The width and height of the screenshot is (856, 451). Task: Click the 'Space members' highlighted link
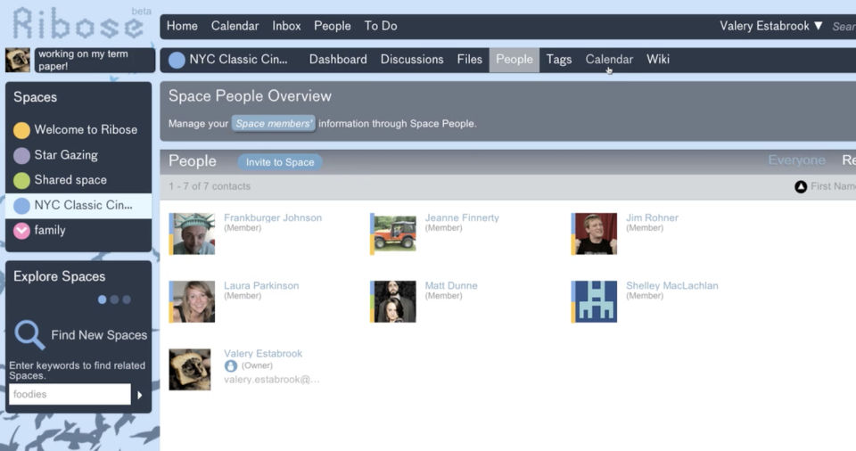pos(273,123)
